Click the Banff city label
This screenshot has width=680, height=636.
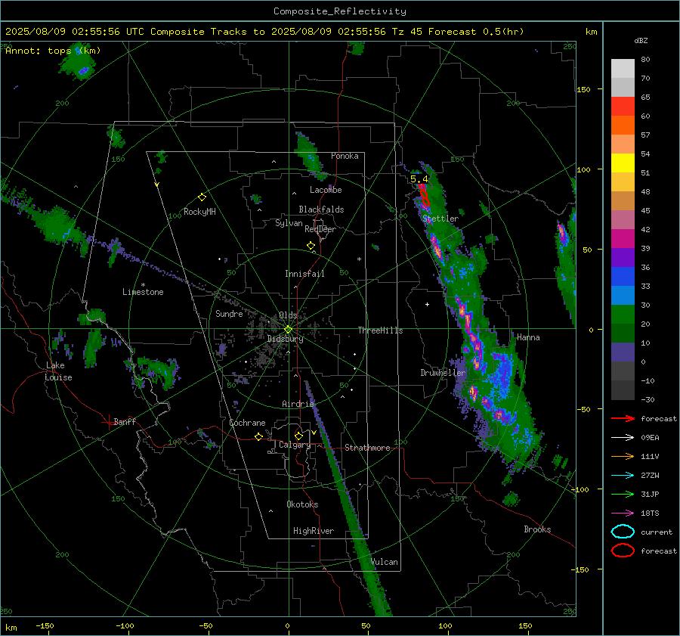point(125,422)
